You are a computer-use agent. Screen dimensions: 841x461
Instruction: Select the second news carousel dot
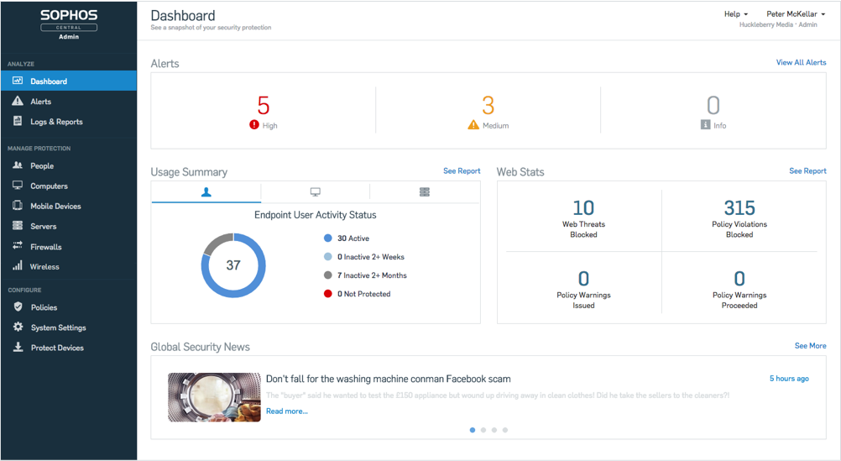tap(483, 430)
